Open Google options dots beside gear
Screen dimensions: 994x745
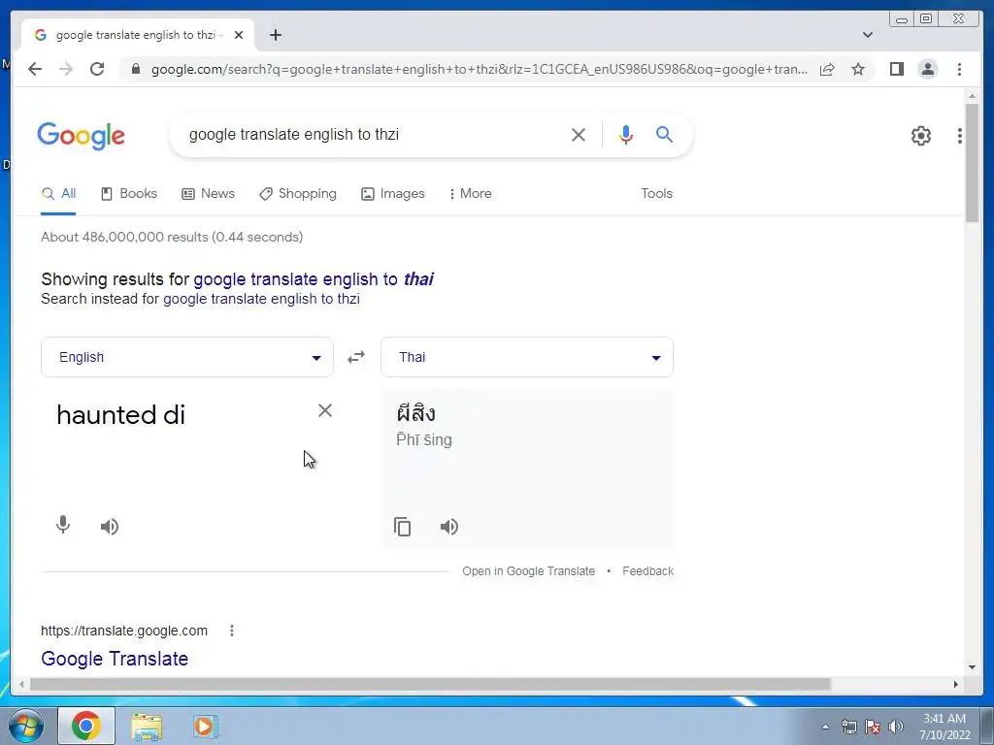pyautogui.click(x=960, y=136)
